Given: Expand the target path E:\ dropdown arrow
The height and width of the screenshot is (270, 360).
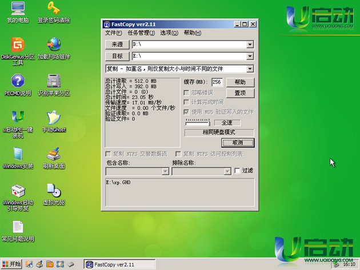Looking at the screenshot, I should (x=250, y=56).
